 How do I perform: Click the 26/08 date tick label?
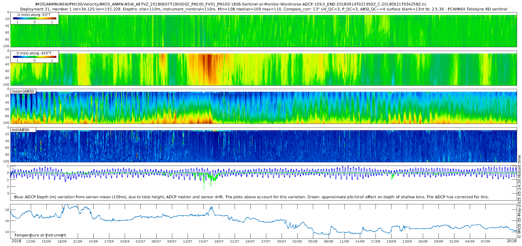pyautogui.click(x=423, y=241)
